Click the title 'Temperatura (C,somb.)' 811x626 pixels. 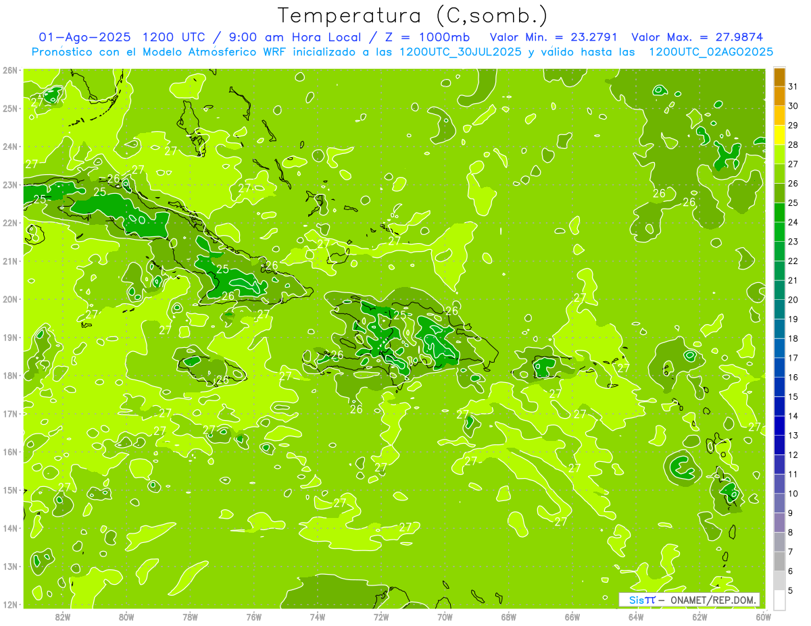[x=413, y=16]
